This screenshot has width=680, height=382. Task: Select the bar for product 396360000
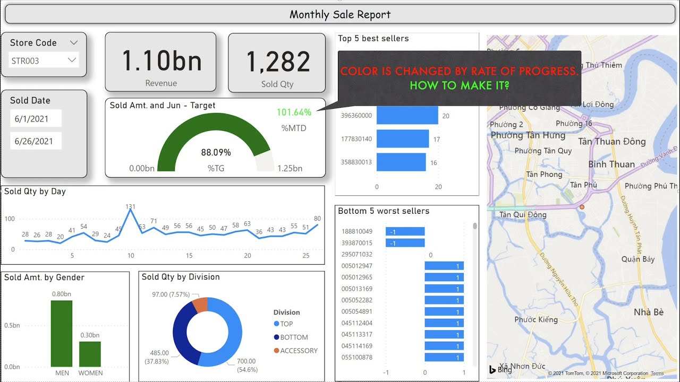[x=407, y=116]
